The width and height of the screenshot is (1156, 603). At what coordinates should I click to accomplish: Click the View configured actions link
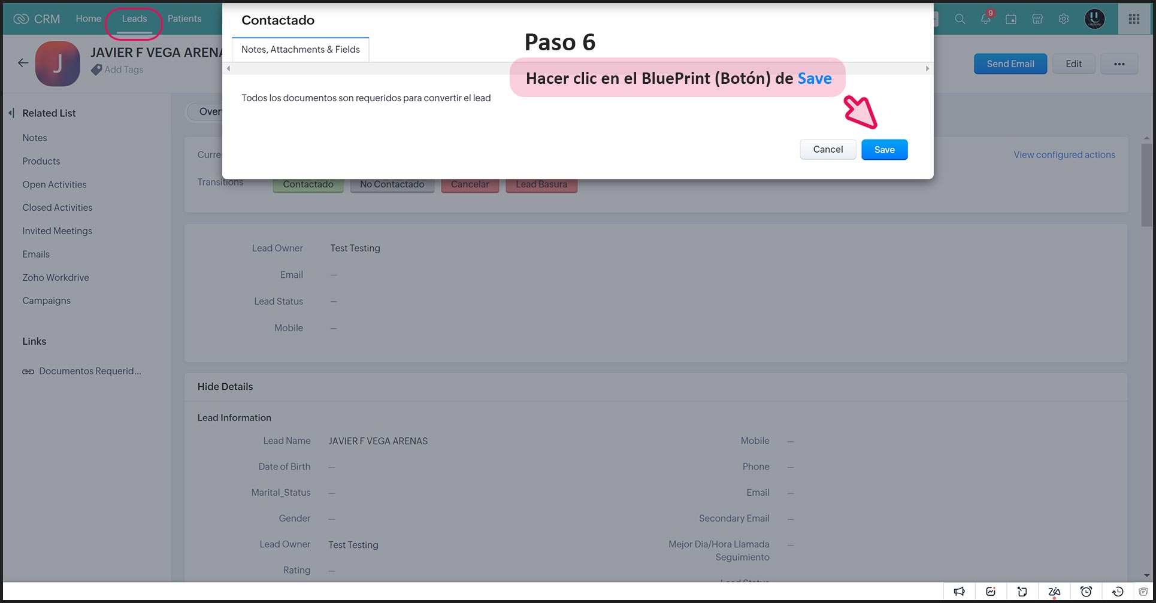pyautogui.click(x=1064, y=155)
